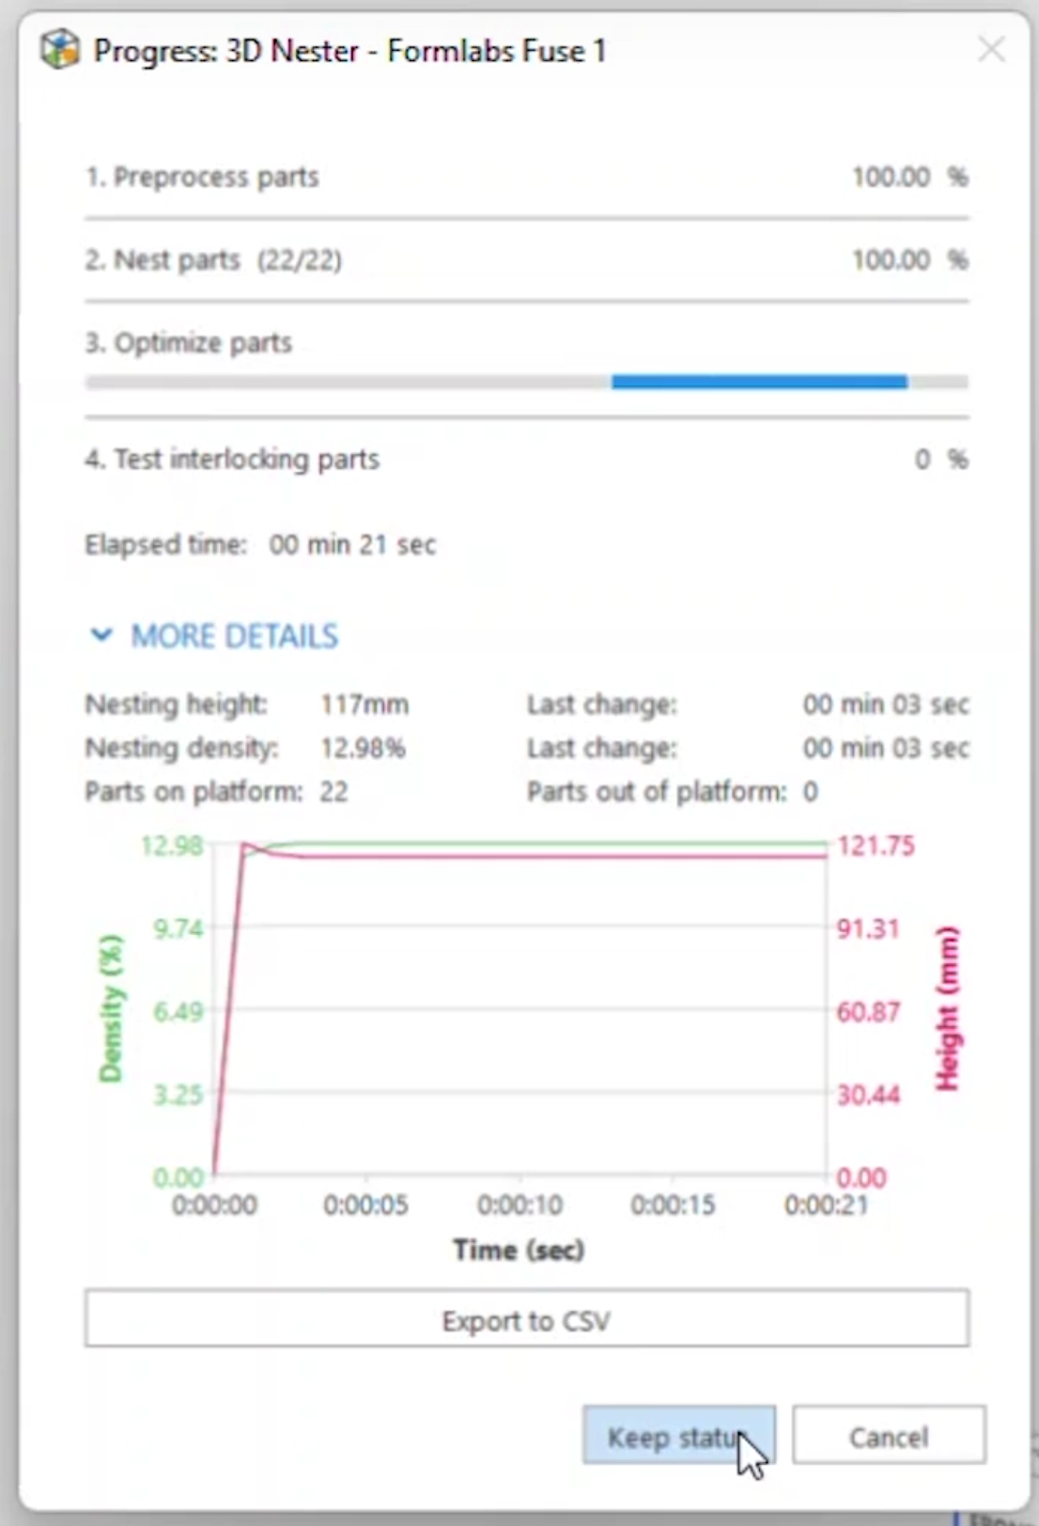Click the Height (mm) axis label
The image size is (1039, 1526).
(x=947, y=1008)
